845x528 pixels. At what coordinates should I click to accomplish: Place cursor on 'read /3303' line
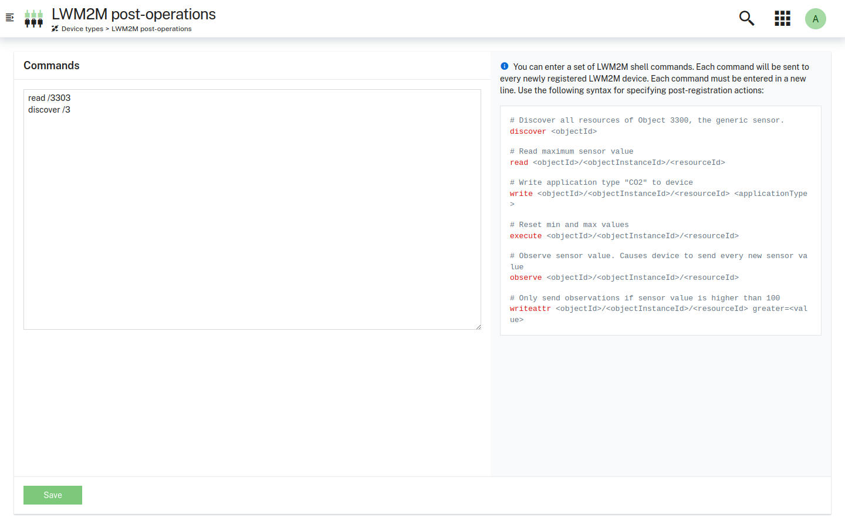(49, 98)
